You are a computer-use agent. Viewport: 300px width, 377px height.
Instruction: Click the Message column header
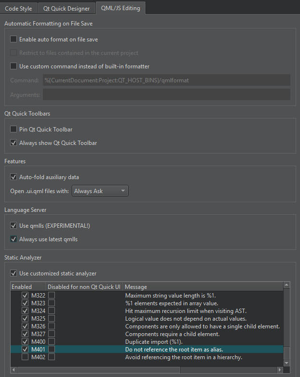click(x=202, y=287)
